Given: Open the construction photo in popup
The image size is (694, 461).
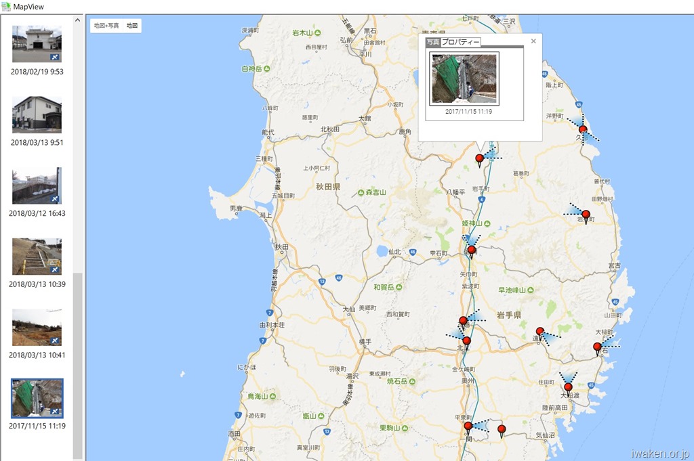Looking at the screenshot, I should (x=464, y=79).
